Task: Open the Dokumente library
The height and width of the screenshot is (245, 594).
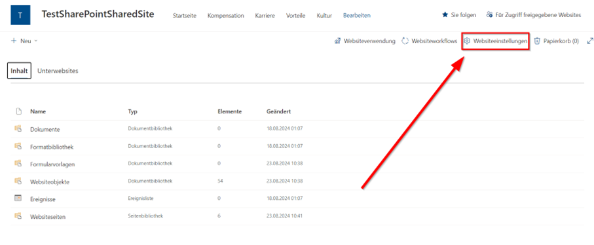Action: [45, 129]
